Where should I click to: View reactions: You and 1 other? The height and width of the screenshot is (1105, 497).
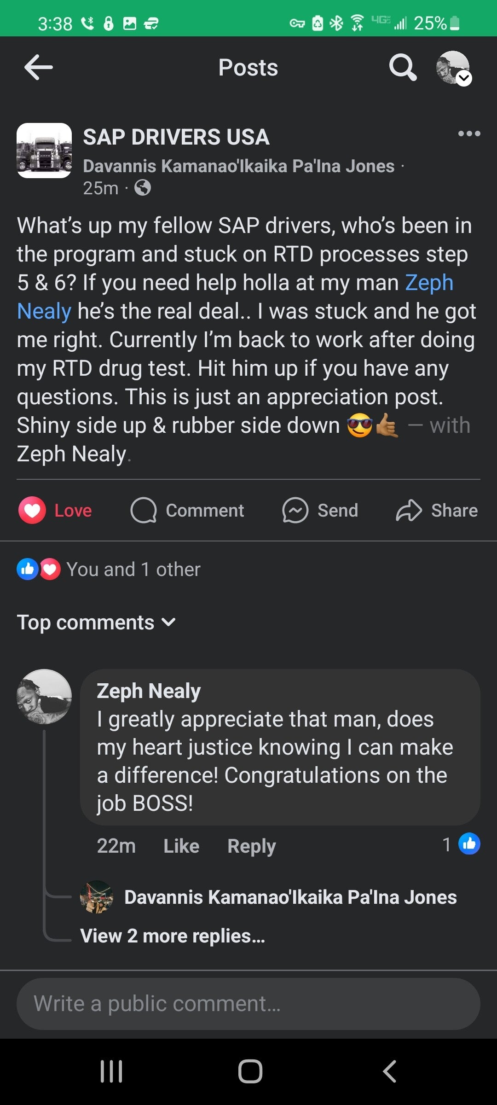pos(109,570)
